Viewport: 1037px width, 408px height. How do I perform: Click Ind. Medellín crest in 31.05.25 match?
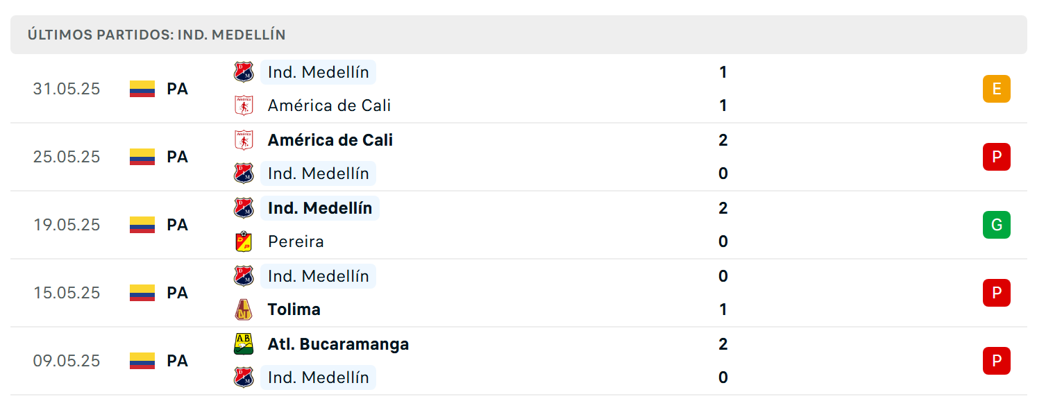pyautogui.click(x=244, y=72)
